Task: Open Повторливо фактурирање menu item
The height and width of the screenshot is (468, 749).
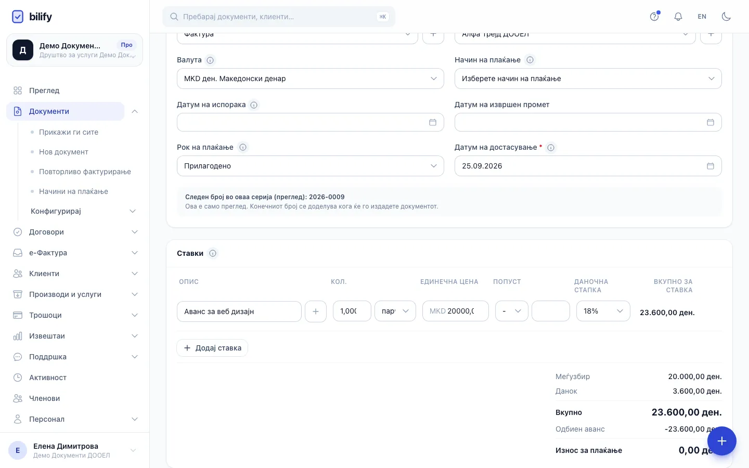Action: point(85,172)
